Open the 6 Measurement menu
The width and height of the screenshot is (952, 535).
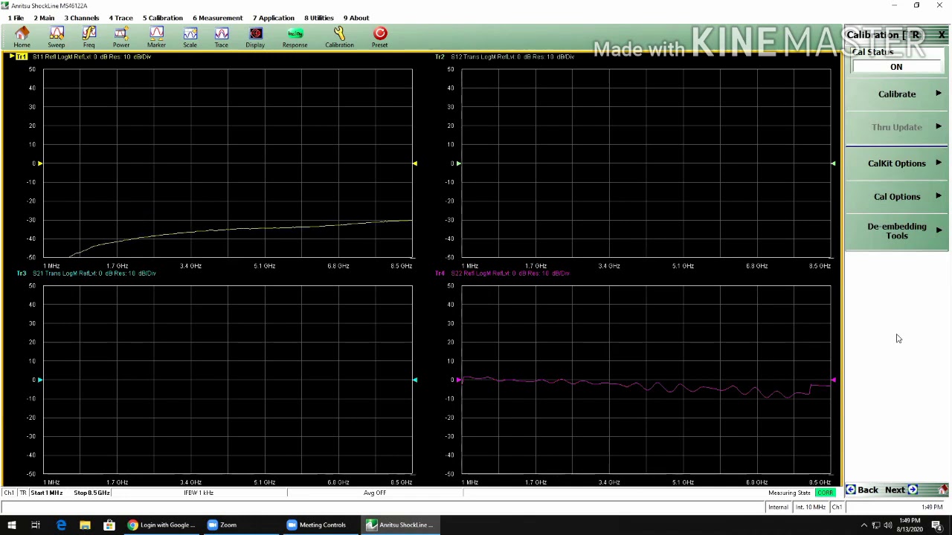(217, 18)
